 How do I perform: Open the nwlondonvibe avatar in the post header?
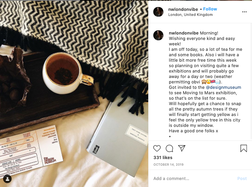158,12
